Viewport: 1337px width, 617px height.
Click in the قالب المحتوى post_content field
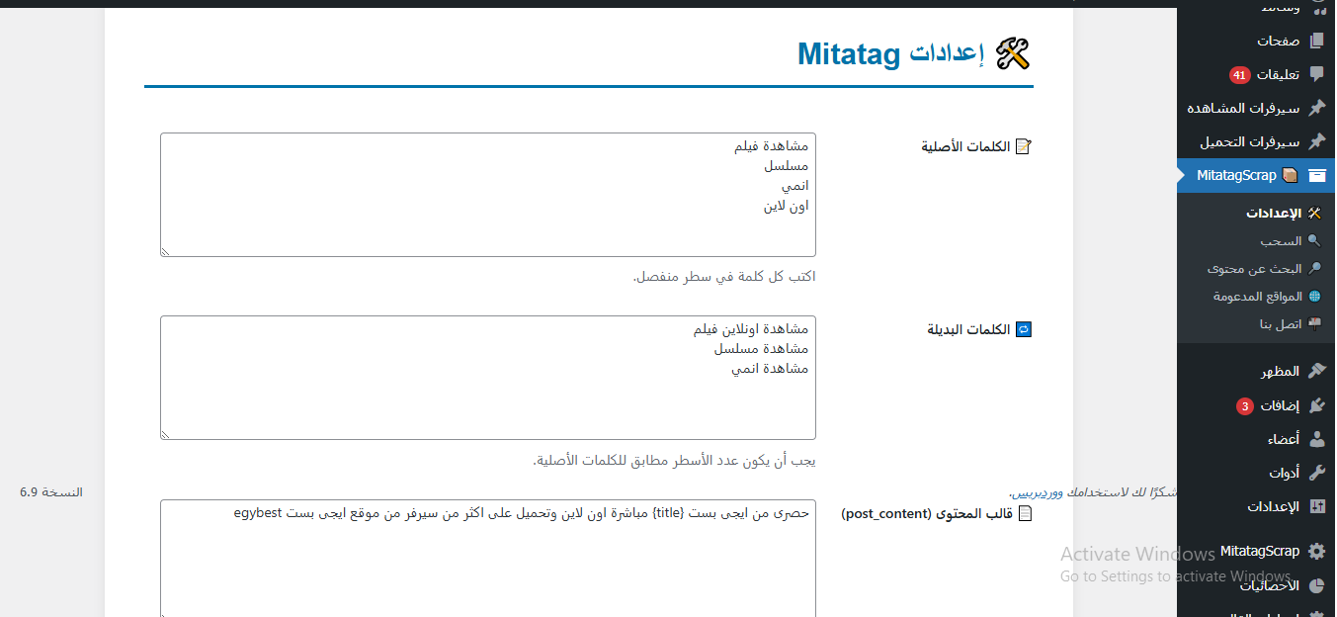pyautogui.click(x=487, y=559)
